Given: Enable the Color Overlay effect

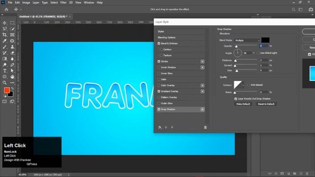Looking at the screenshot, I should point(159,85).
